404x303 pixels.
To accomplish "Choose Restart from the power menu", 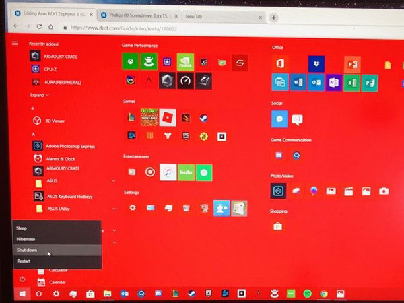I will click(x=58, y=261).
